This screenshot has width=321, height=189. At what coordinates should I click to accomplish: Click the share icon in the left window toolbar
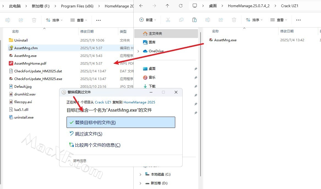tap(21, 20)
